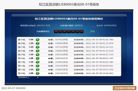
Task: Click bidder badge 4 in round 29 row
Action: [38, 40]
